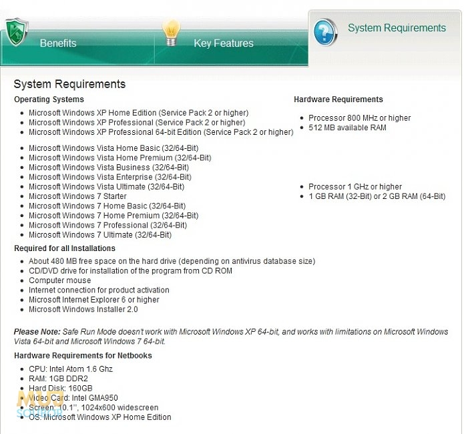This screenshot has width=464, height=434.
Task: Click the 'About 480 MB free space' line
Action: [x=172, y=261]
